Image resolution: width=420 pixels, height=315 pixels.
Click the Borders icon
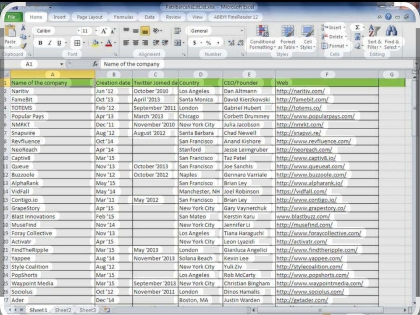tap(77, 43)
